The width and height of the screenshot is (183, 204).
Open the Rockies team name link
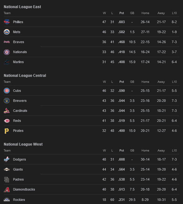19,200
